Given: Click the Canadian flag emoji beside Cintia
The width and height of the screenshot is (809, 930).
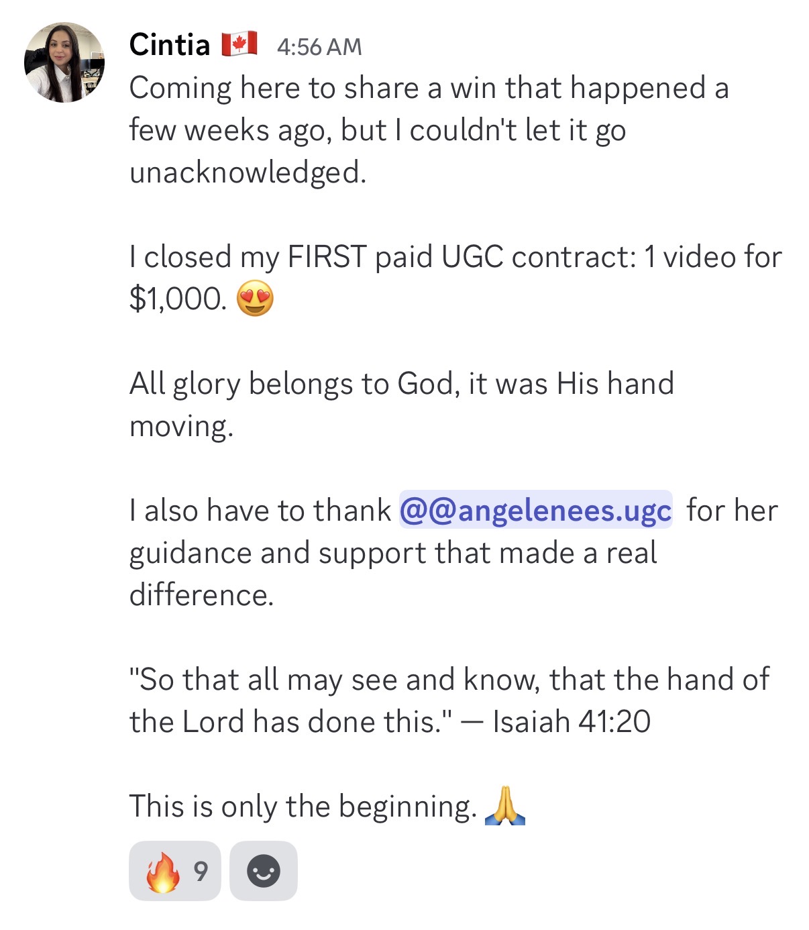Looking at the screenshot, I should [239, 44].
